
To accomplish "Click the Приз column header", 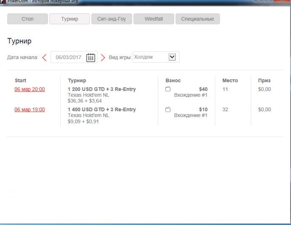I will [x=264, y=81].
